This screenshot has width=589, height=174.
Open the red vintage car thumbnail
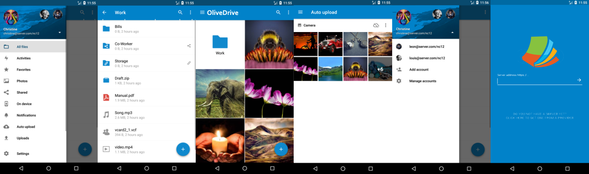click(x=331, y=44)
